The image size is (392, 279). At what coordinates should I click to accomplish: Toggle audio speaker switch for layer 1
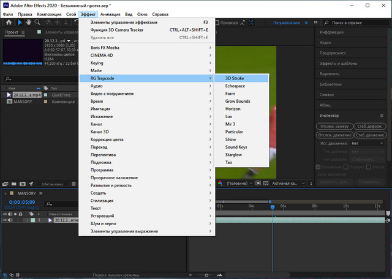coord(10,220)
